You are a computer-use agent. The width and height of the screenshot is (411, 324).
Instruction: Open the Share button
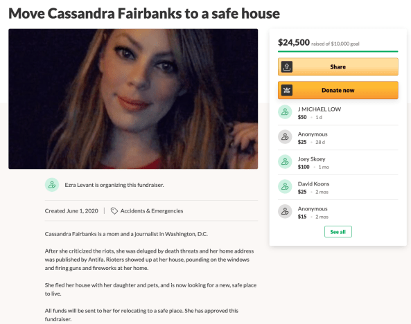click(338, 66)
